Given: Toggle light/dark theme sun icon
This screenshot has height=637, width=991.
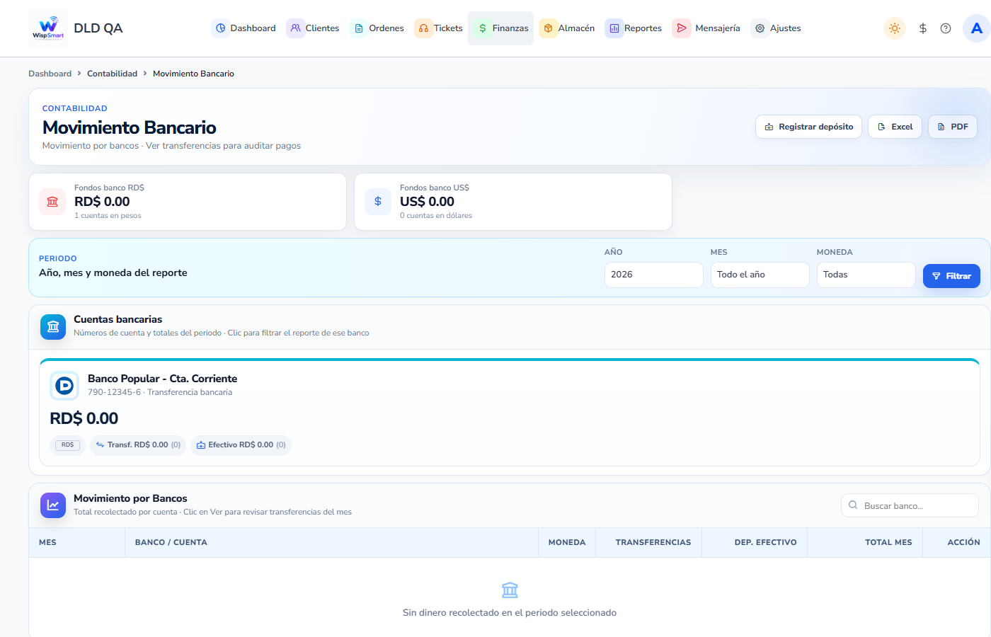Looking at the screenshot, I should click(895, 28).
